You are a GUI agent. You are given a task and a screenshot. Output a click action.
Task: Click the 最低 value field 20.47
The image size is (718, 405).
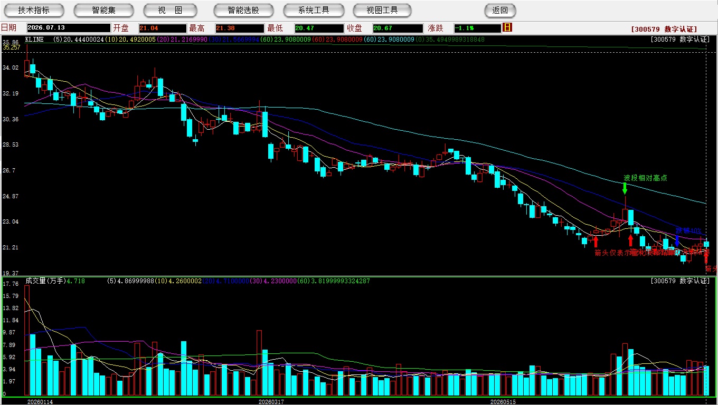(319, 28)
